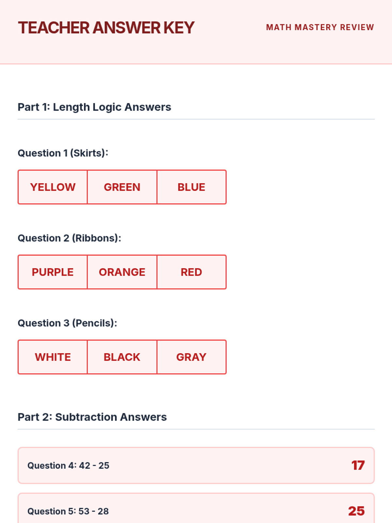Click the answer 25 for Question 5
Image resolution: width=392 pixels, height=523 pixels.
click(x=356, y=511)
